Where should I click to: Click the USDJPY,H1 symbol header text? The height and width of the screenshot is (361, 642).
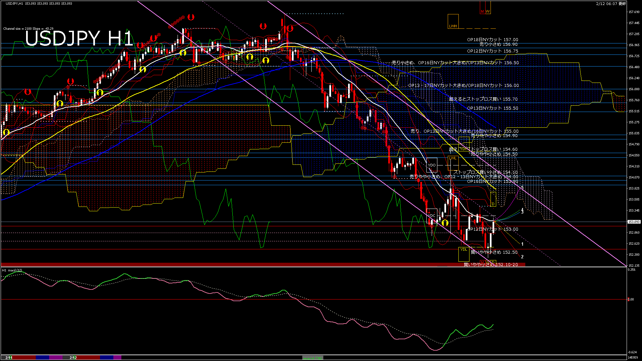[x=15, y=3]
